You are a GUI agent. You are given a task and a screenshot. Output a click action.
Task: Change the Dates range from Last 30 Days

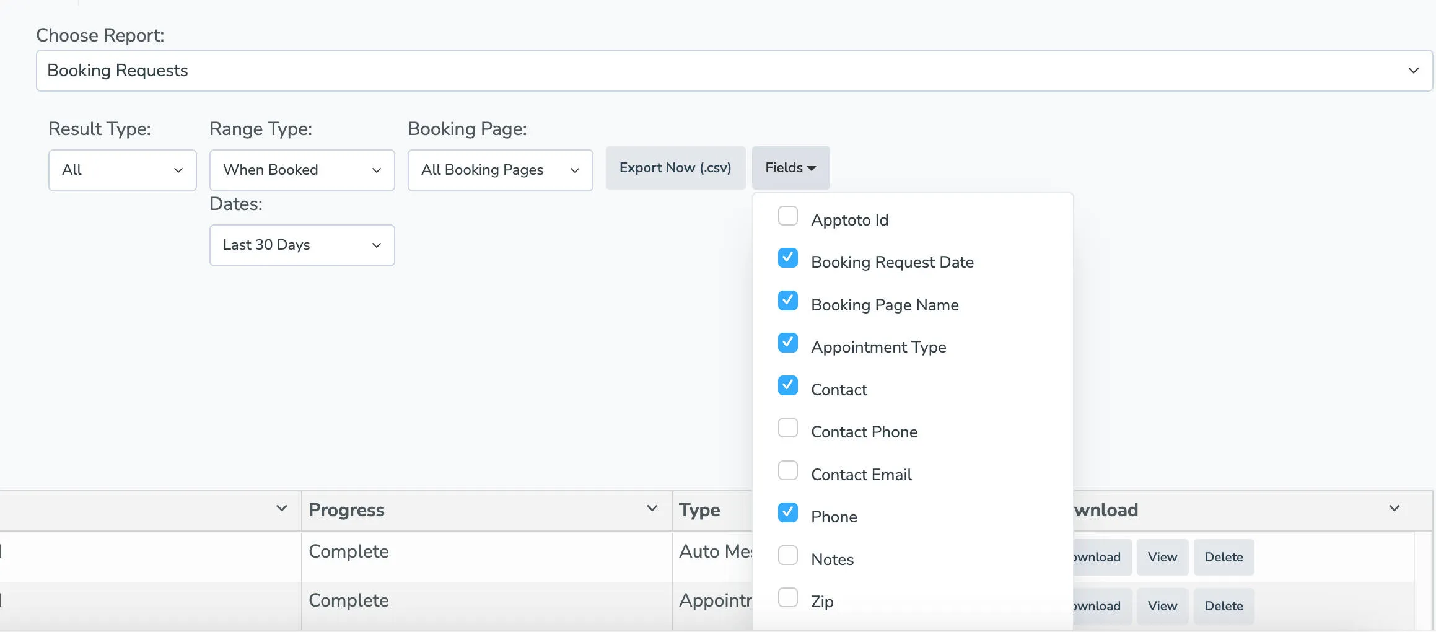(302, 245)
